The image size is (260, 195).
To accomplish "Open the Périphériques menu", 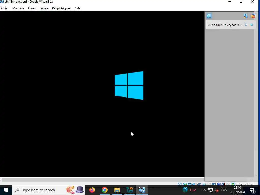I will [61, 8].
